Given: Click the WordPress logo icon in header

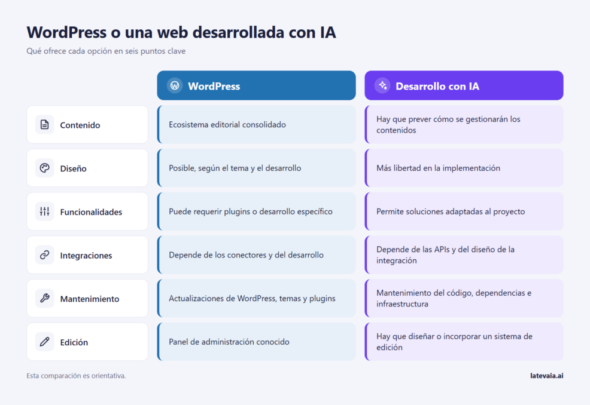Looking at the screenshot, I should 175,85.
